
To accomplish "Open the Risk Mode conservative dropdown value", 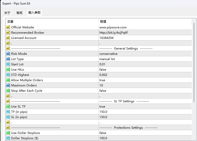I will point(108,54).
